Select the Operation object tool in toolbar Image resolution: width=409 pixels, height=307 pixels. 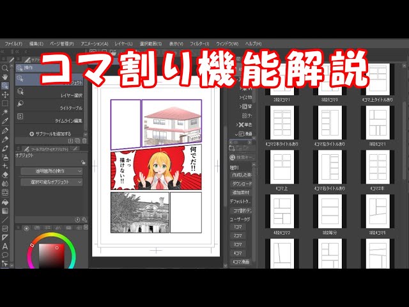tap(4, 86)
